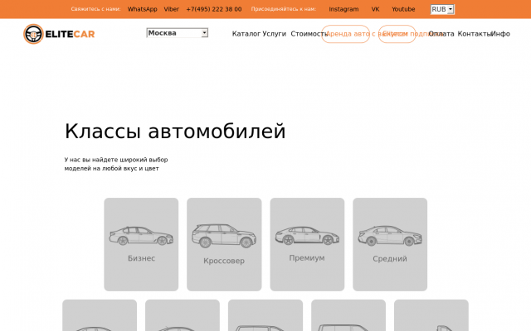The height and width of the screenshot is (331, 531).
Task: Click the Присоединяйтесь к нам label
Action: (284, 9)
